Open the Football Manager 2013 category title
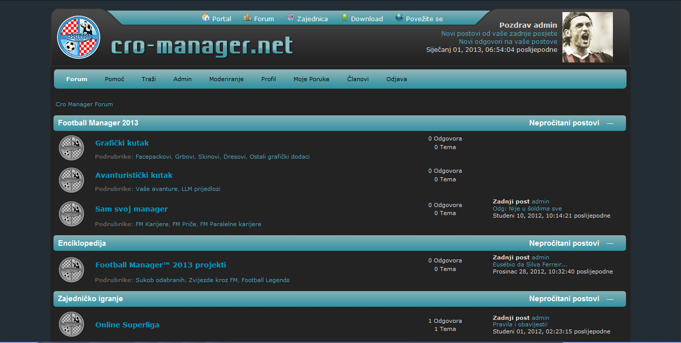 [x=98, y=123]
